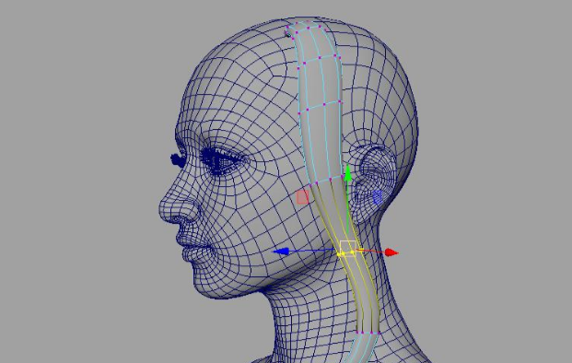Click the red plane handle on cheek
This screenshot has width=572, height=363.
click(302, 197)
